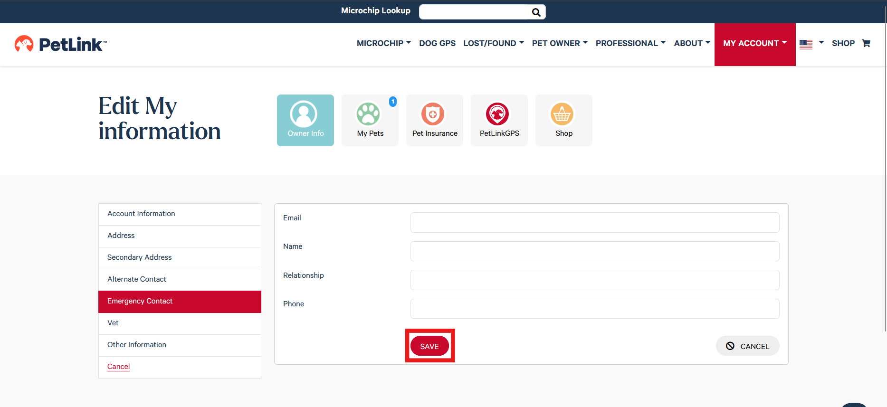Open the SHOP link in navigation

843,43
